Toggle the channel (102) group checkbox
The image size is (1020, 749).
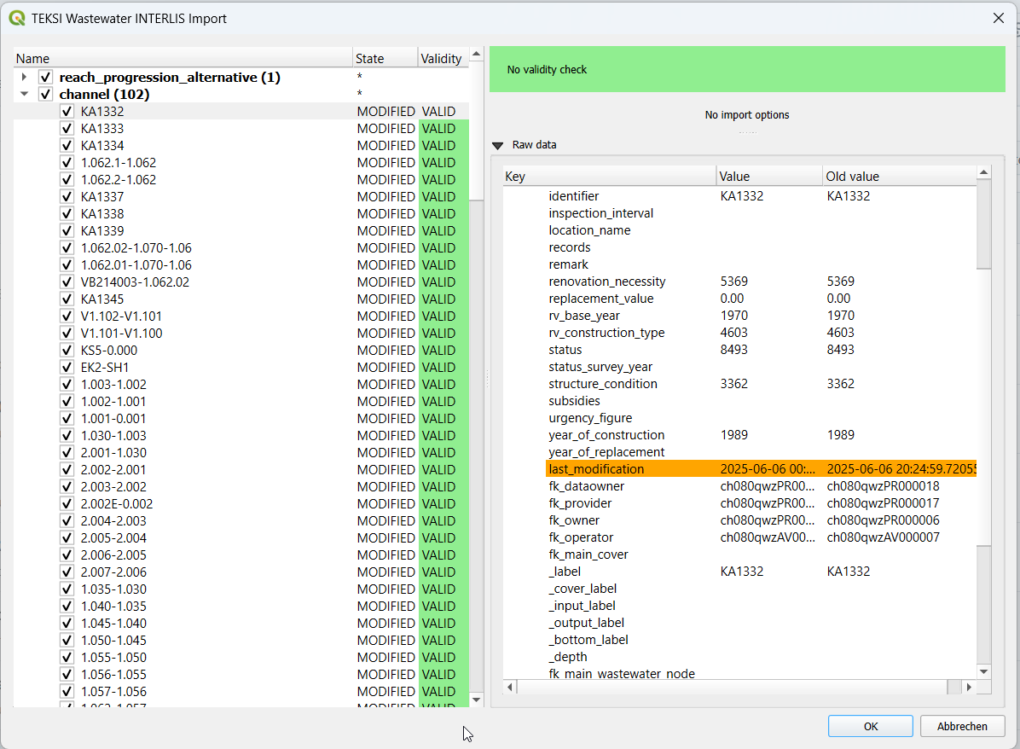[x=46, y=95]
